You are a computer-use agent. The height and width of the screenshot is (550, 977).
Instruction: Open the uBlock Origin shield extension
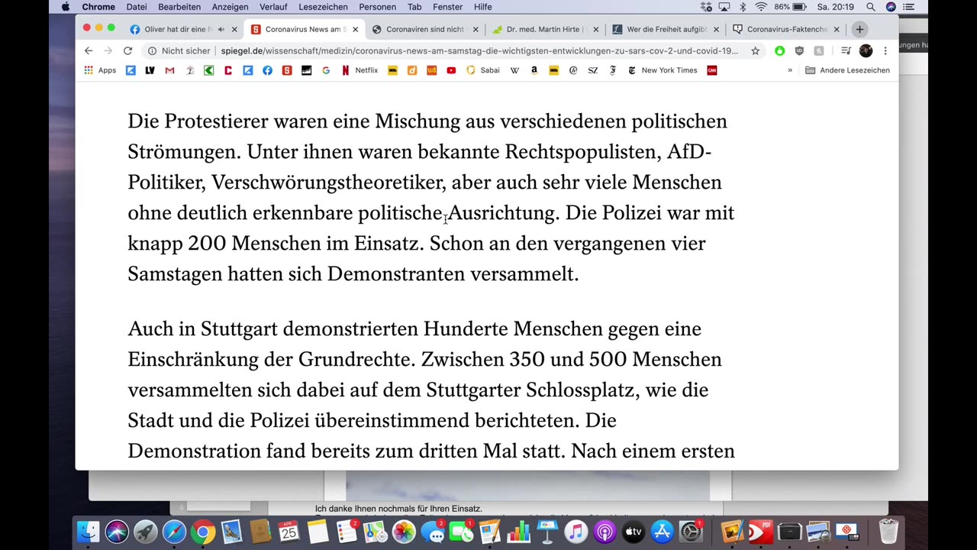(x=799, y=51)
